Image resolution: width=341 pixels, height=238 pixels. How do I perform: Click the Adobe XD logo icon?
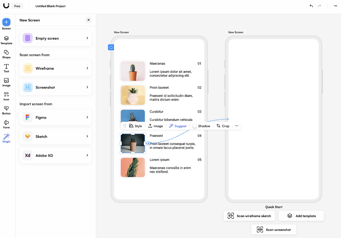[x=28, y=155]
